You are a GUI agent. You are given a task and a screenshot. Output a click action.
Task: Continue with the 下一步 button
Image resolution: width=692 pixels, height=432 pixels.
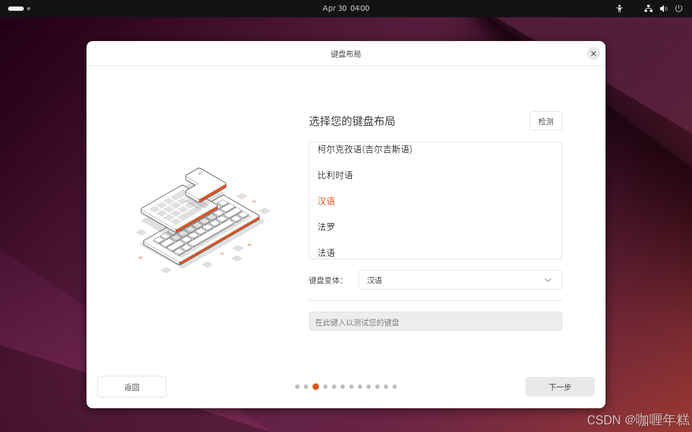pyautogui.click(x=560, y=387)
